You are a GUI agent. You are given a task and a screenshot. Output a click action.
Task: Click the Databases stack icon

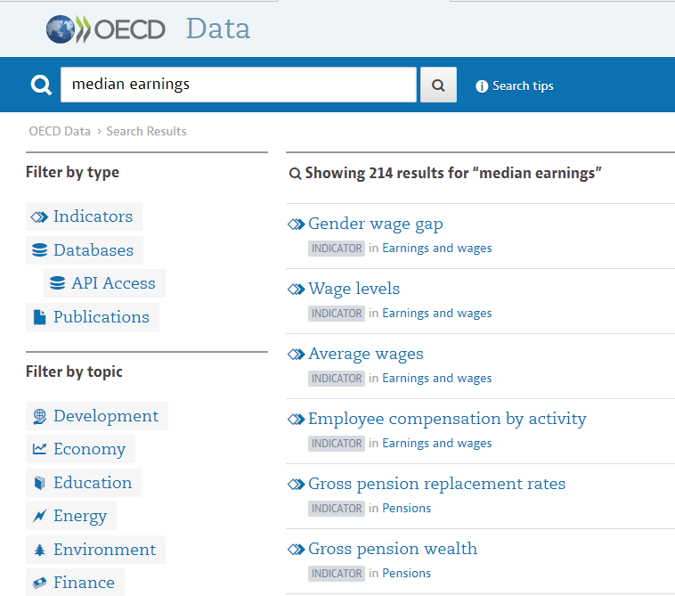point(39,250)
